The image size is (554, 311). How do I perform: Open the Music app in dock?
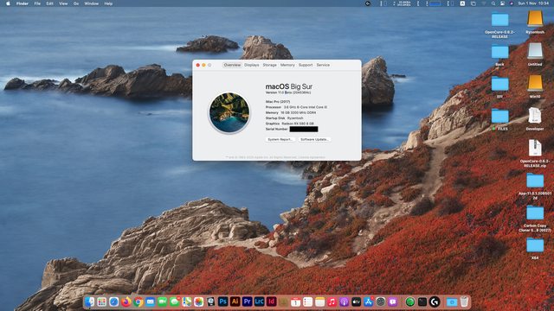click(332, 301)
